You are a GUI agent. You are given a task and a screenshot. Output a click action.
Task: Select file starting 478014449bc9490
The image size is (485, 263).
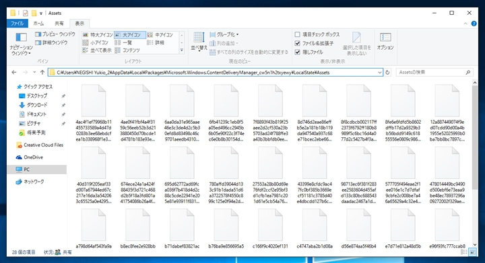447,175
